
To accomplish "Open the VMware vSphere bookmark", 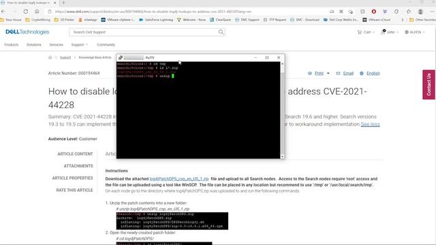I will [118, 20].
